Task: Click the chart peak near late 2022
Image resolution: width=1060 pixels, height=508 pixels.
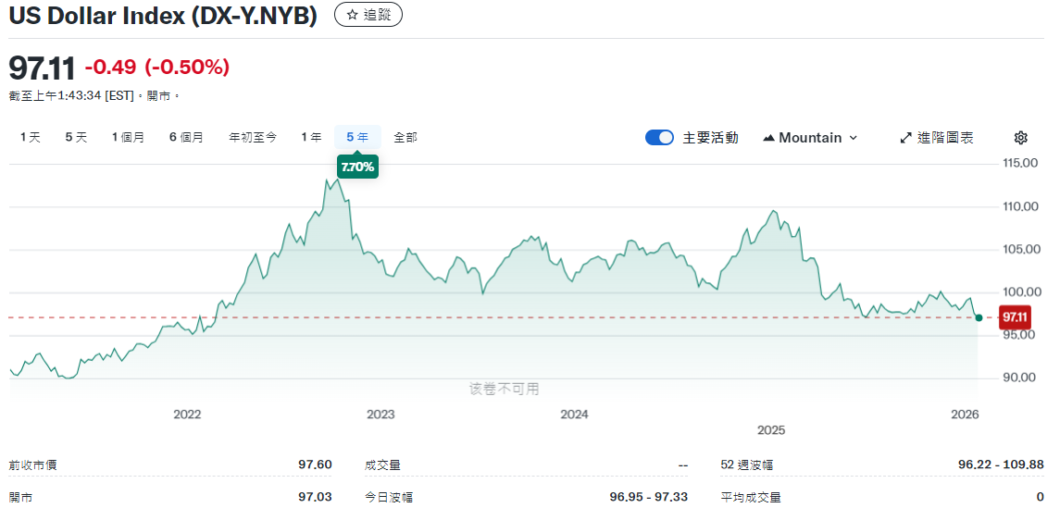Action: [x=328, y=181]
